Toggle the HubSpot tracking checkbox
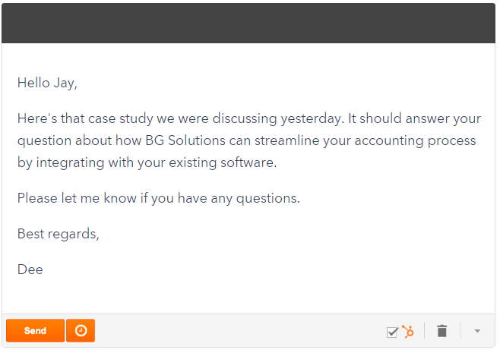The height and width of the screenshot is (353, 500). [392, 332]
